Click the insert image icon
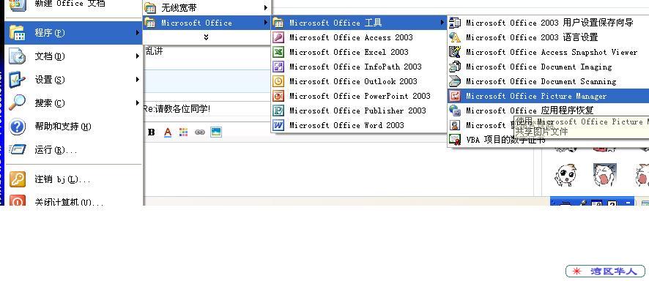This screenshot has width=649, height=281. 215,132
